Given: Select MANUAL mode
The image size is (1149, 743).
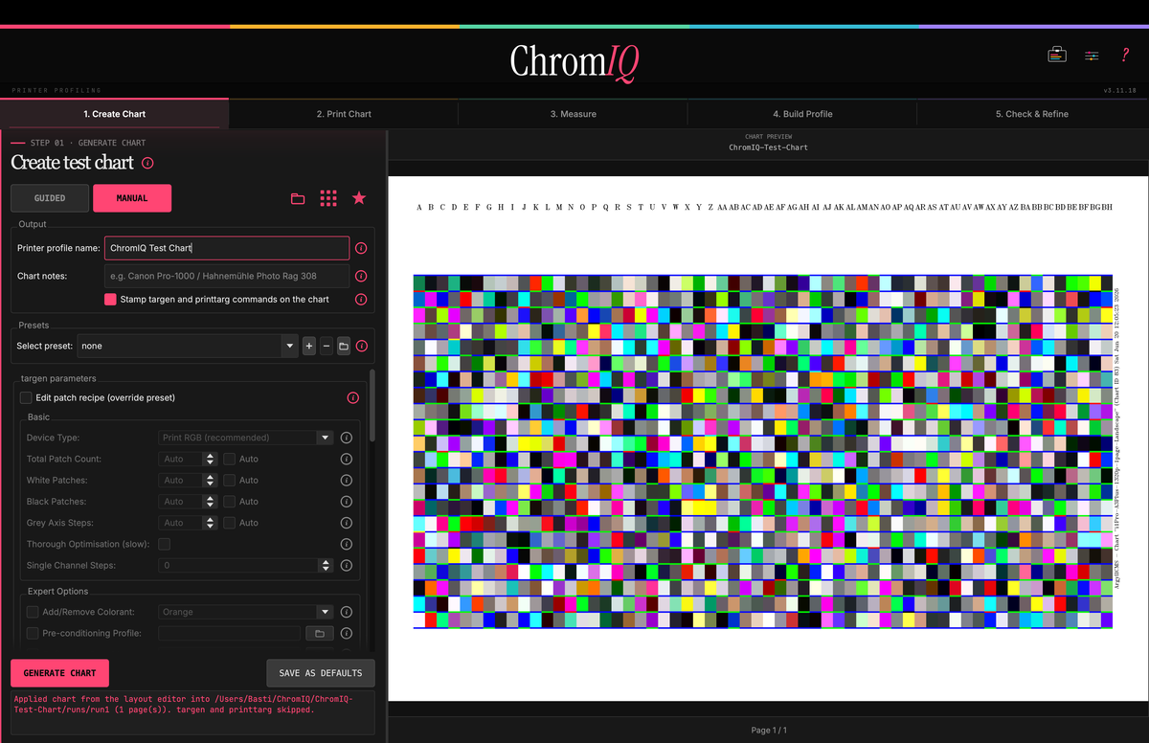Looking at the screenshot, I should tap(132, 198).
